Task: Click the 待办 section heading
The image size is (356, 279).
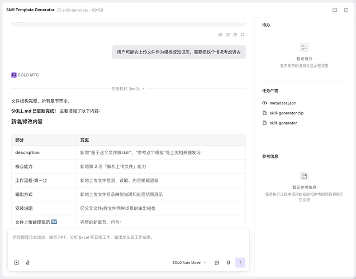Action: click(x=266, y=25)
